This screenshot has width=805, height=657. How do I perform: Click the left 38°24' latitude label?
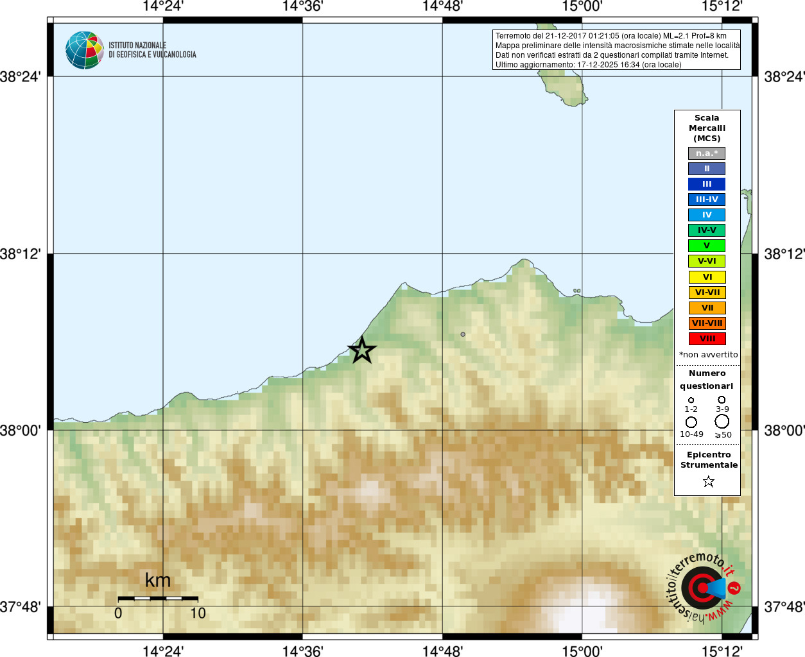(x=21, y=76)
